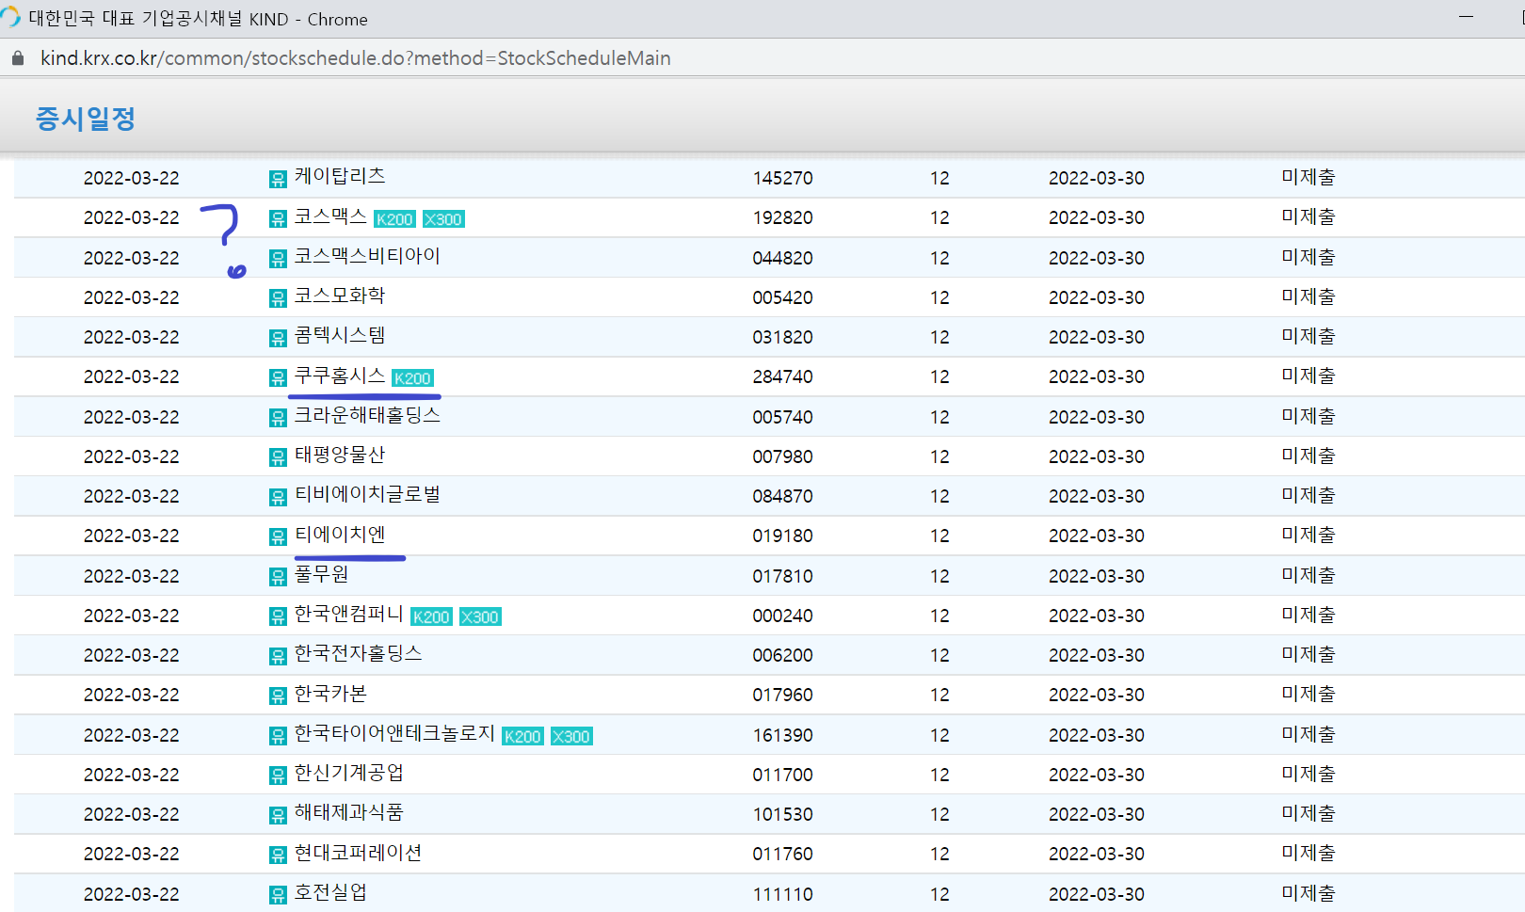1525x912 pixels.
Task: Select stock code 000240
Action: (x=783, y=616)
